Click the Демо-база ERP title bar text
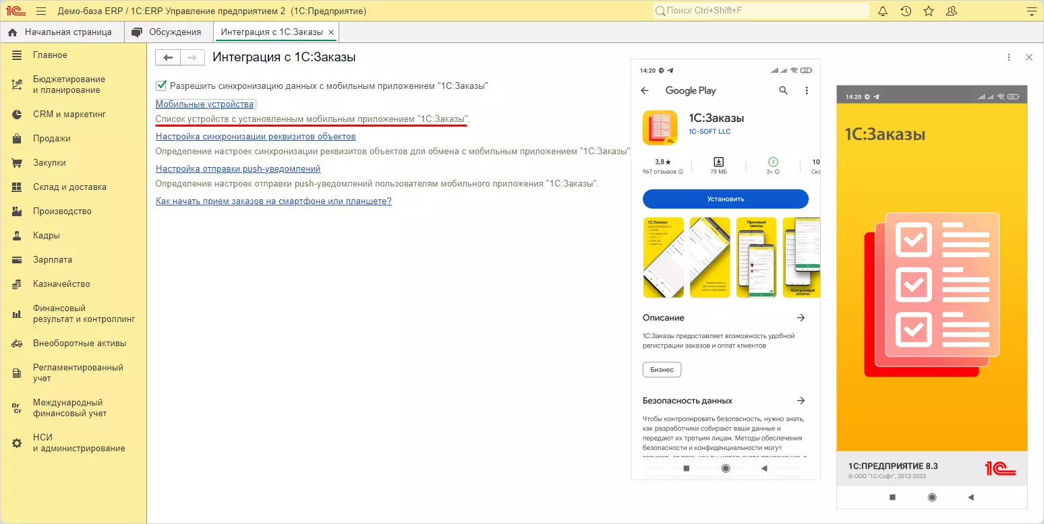1044x524 pixels. (x=212, y=11)
